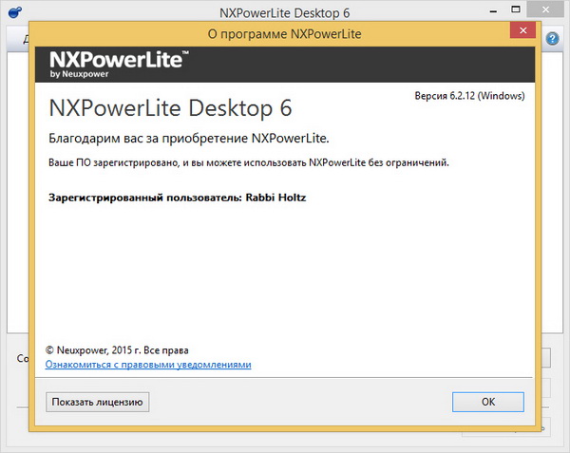
Task: Click the NXPowerLite app icon in title bar
Action: 14,11
